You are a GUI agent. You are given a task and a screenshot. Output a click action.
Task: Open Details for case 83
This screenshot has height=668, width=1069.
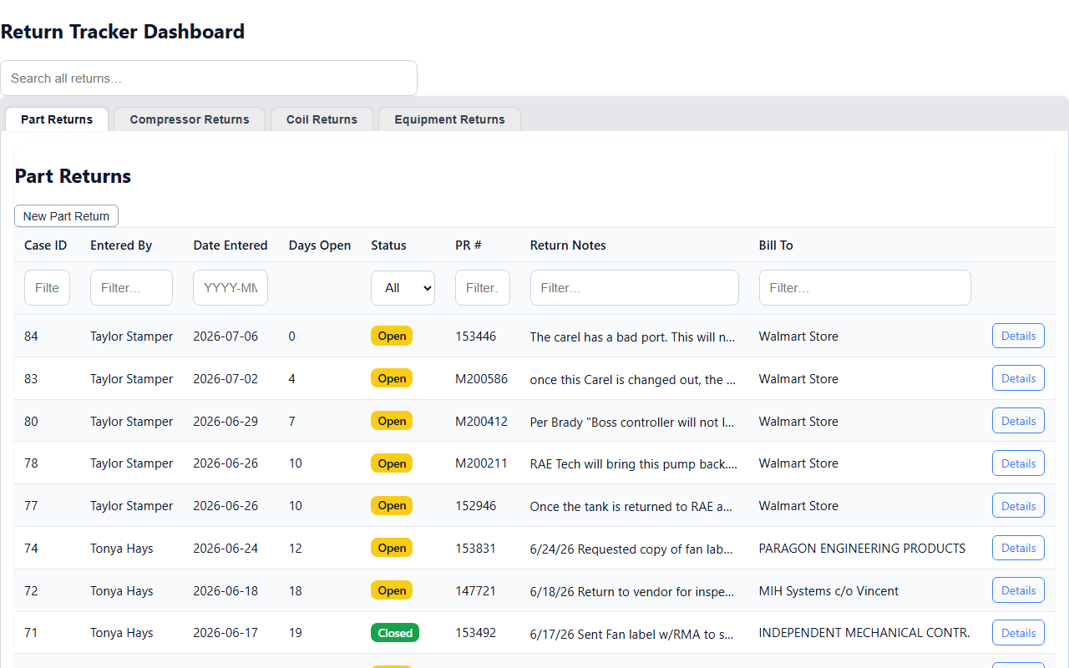click(x=1018, y=378)
